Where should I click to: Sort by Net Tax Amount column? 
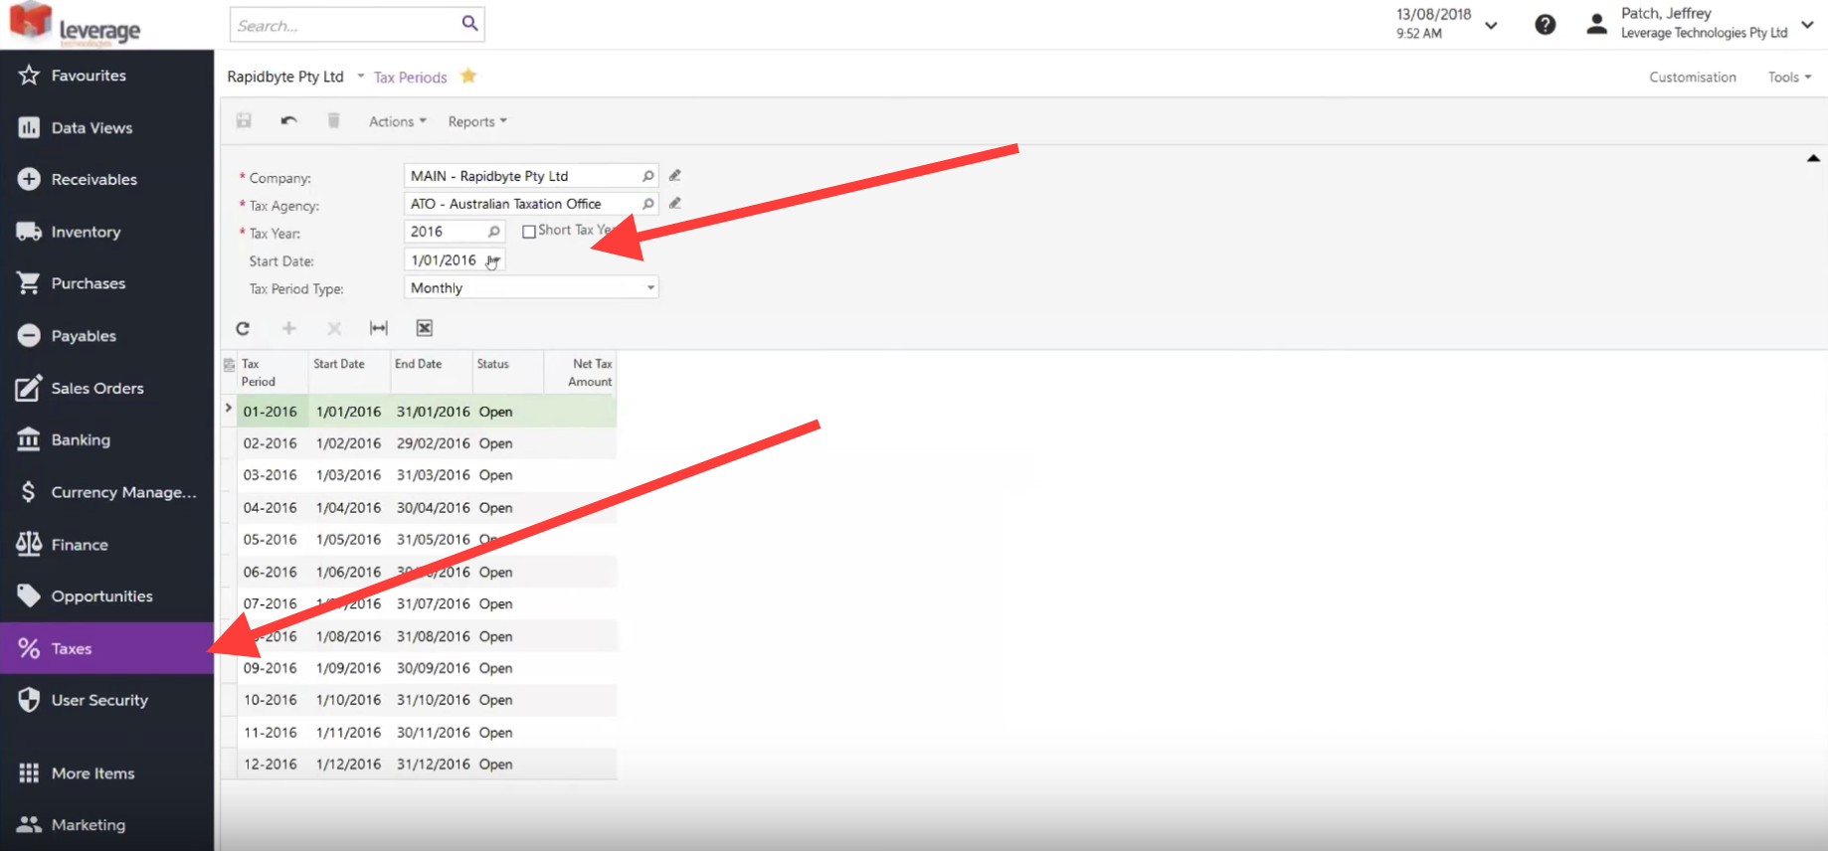click(581, 373)
